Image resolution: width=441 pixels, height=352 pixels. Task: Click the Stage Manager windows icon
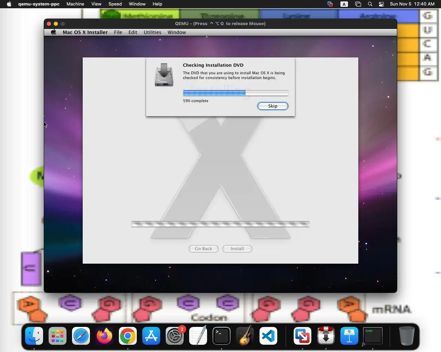click(x=358, y=4)
